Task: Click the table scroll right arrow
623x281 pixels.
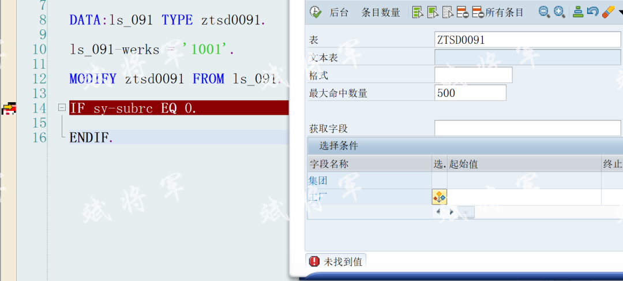Action: tap(451, 212)
